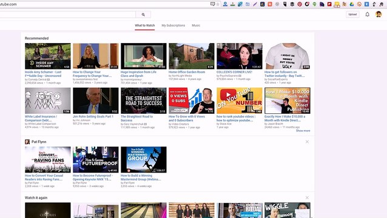Focus the YouTube search field
This screenshot has width=387, height=218.
(67, 15)
